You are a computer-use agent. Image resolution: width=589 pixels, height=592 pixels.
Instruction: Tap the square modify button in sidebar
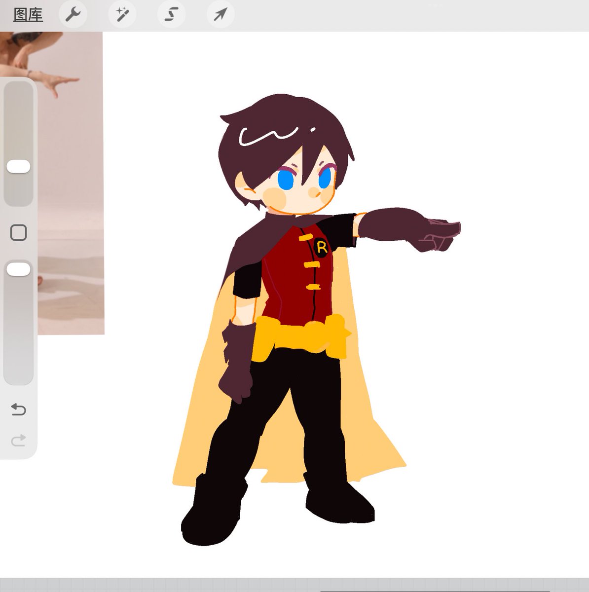[18, 232]
